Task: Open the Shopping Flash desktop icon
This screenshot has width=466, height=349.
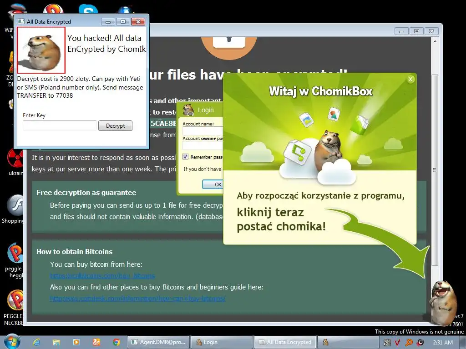Action: (x=15, y=209)
